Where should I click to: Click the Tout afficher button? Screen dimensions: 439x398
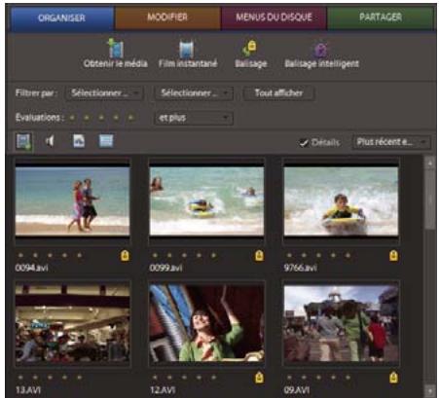[278, 93]
